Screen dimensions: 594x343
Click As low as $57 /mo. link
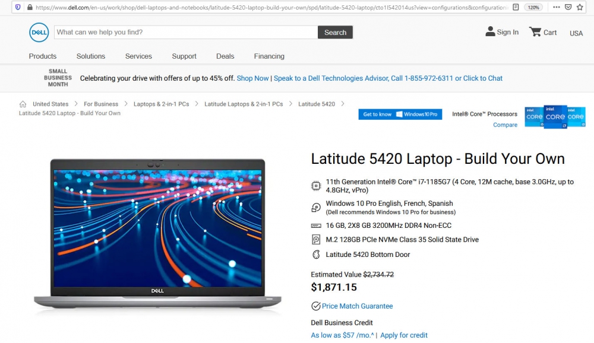[342, 335]
